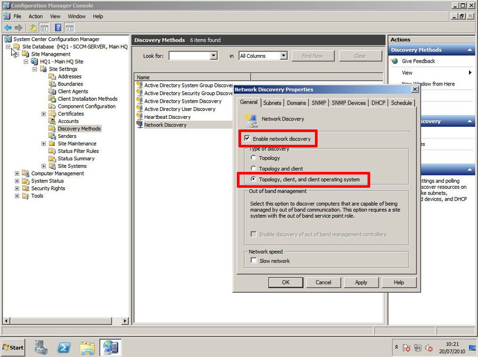Screen dimensions: 478x357
Task: Open the File menu
Action: (18, 16)
